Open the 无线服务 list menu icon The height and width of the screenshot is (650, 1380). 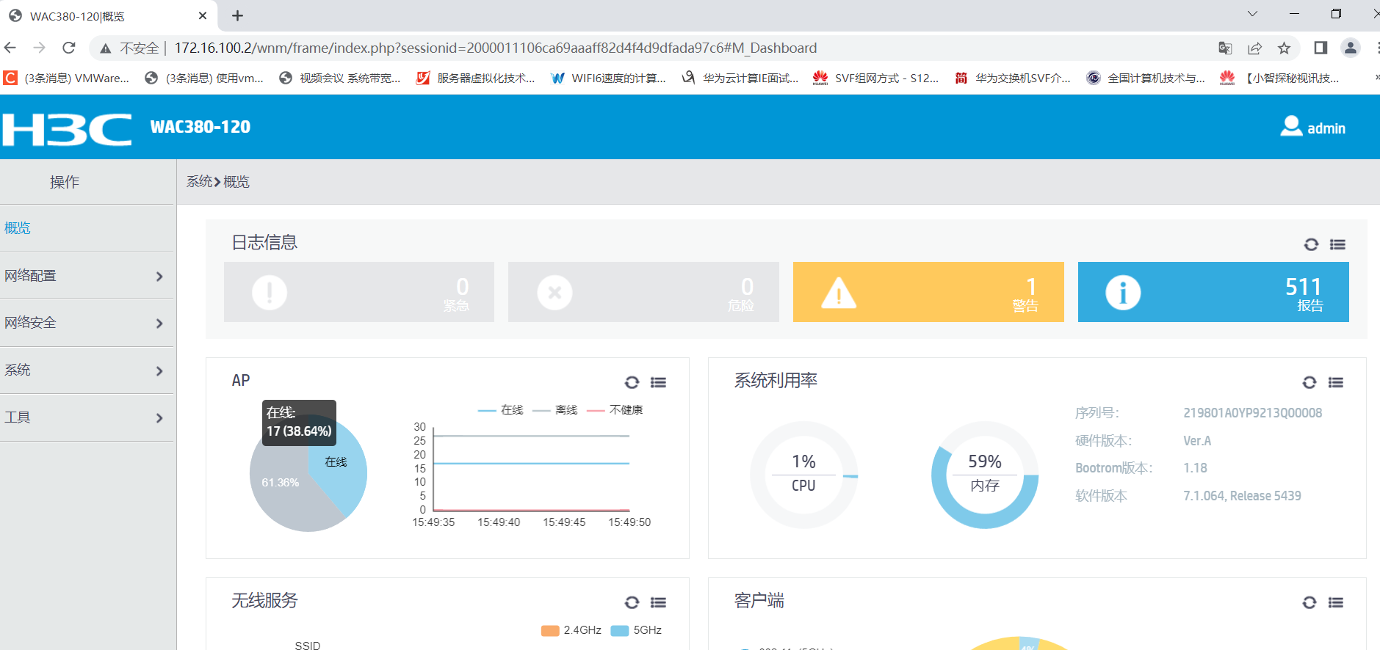658,602
